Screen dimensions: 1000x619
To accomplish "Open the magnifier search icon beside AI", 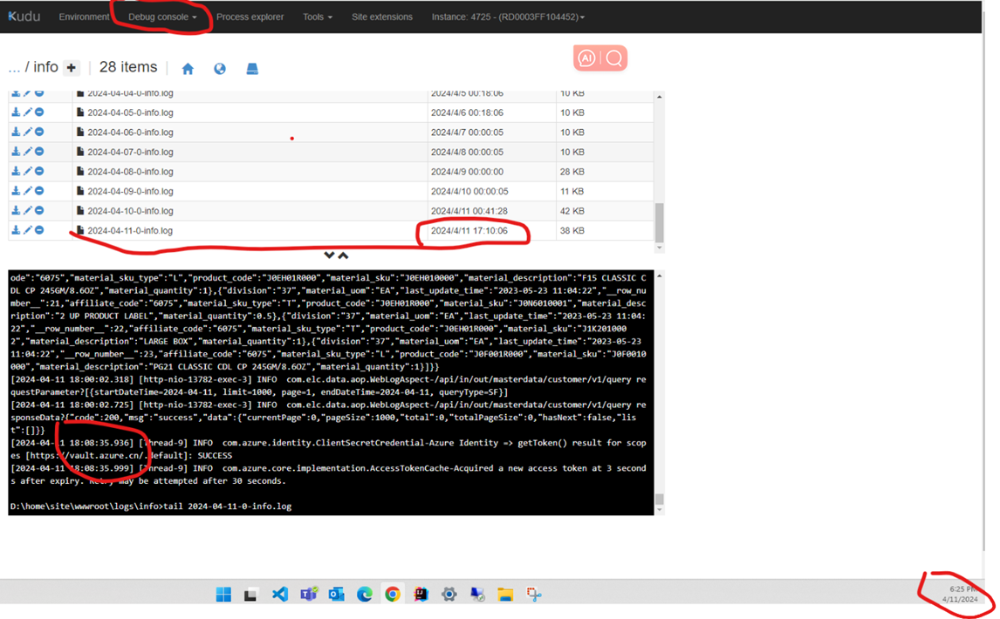I will coord(614,58).
